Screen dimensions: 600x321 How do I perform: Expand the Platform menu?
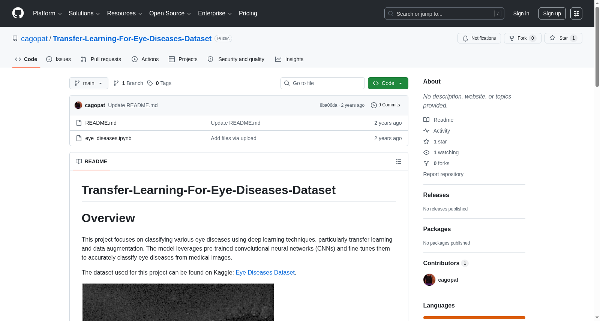point(48,13)
